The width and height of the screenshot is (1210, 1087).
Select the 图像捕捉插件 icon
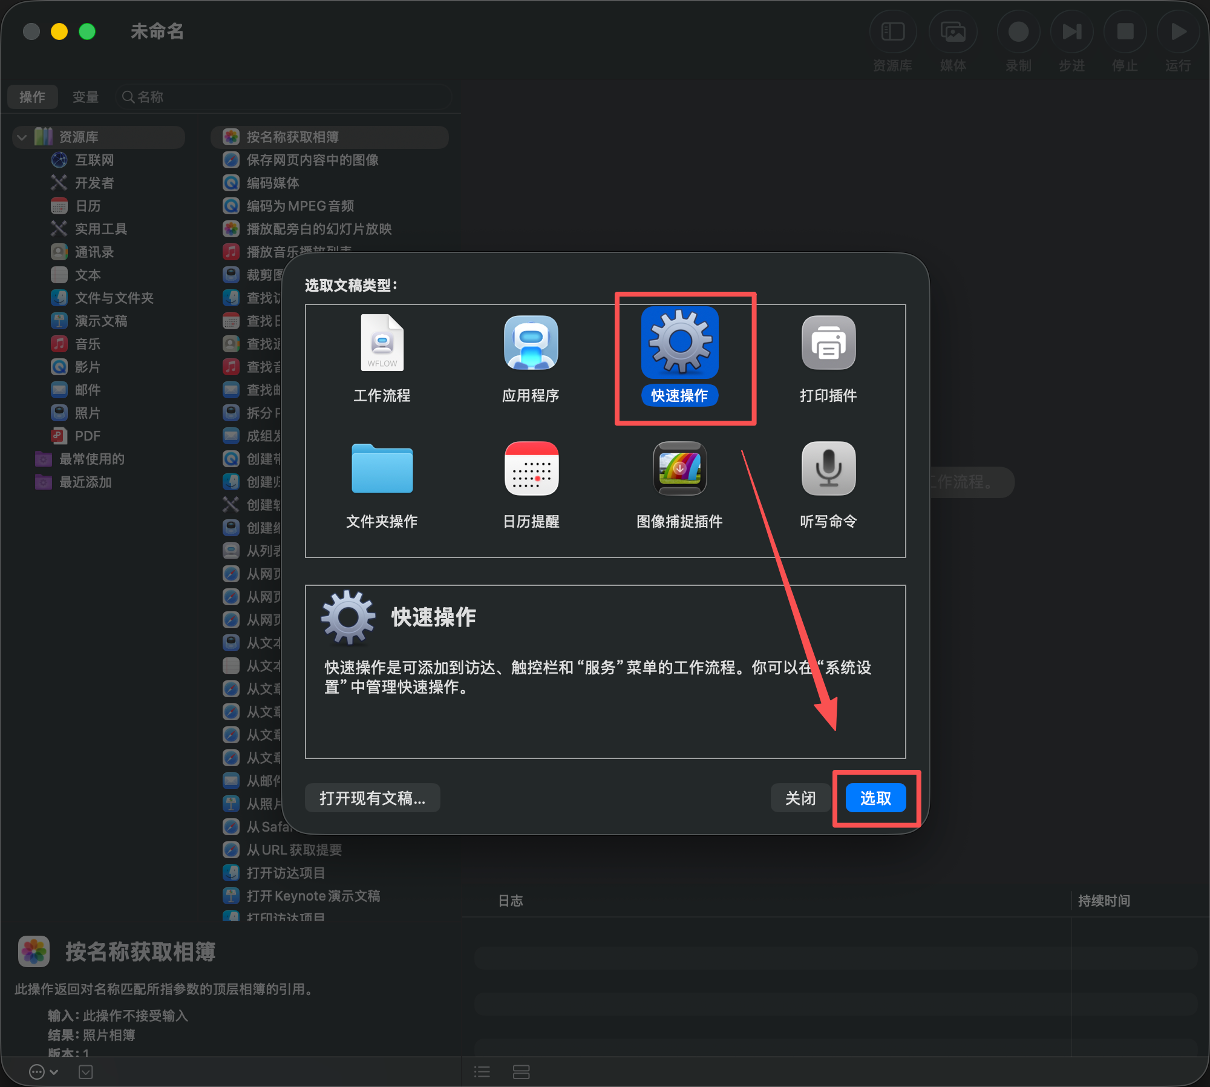pyautogui.click(x=679, y=469)
